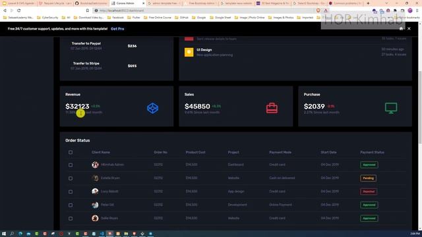Click the Client Name column header

101,152
